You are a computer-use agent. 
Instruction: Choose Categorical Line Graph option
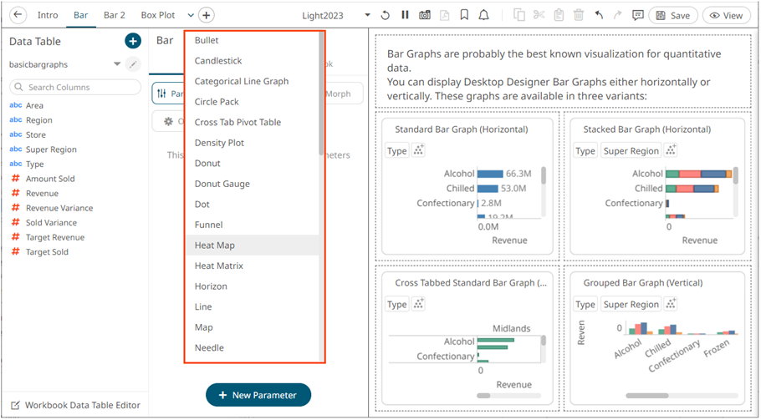pyautogui.click(x=253, y=81)
